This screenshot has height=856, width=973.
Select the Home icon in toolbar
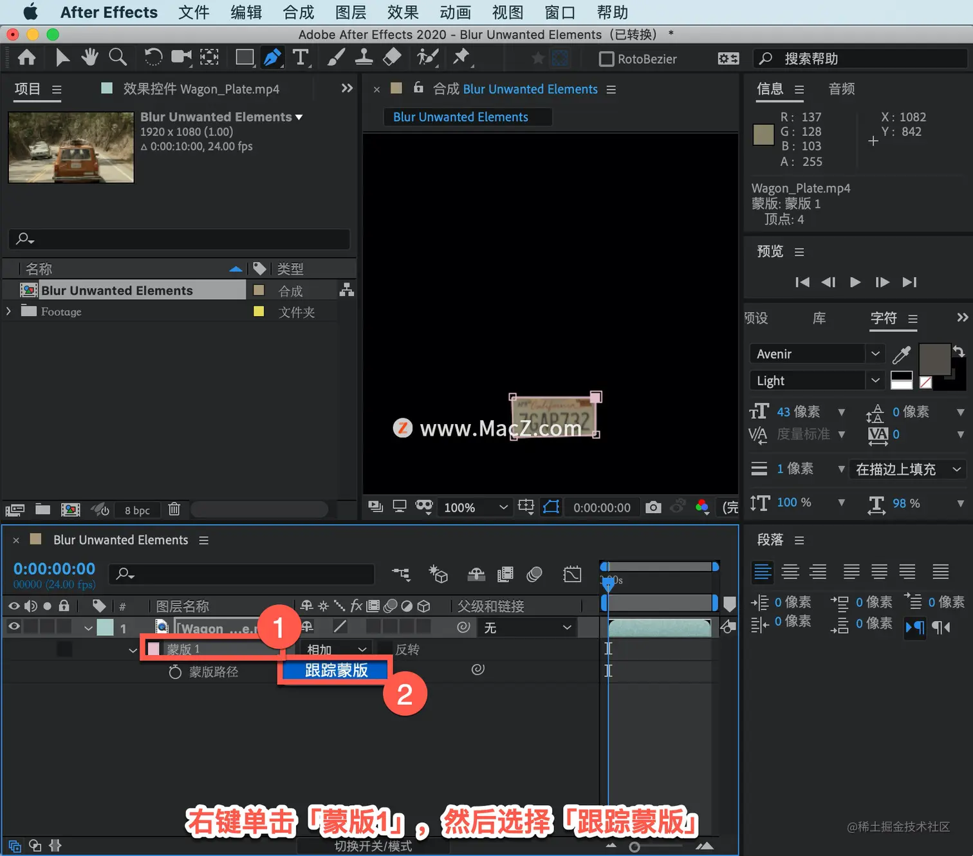pos(26,58)
